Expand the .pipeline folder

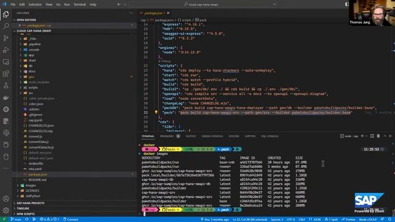(x=35, y=44)
